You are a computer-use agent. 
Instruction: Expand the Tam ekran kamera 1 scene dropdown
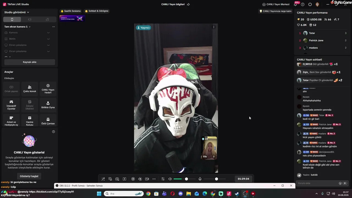coord(17,27)
